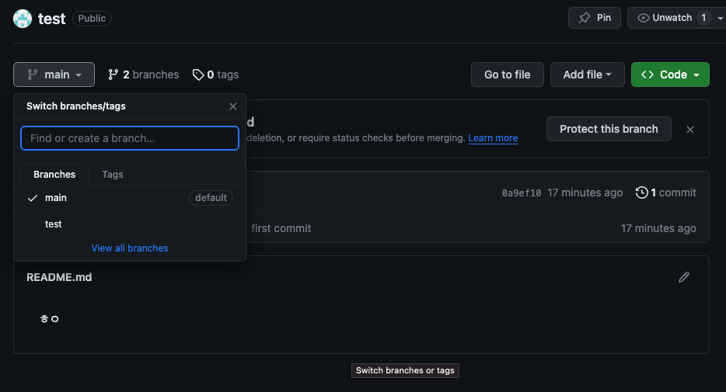Toggle the main branch selector dropdown
Image resolution: width=726 pixels, height=392 pixels.
coord(54,75)
